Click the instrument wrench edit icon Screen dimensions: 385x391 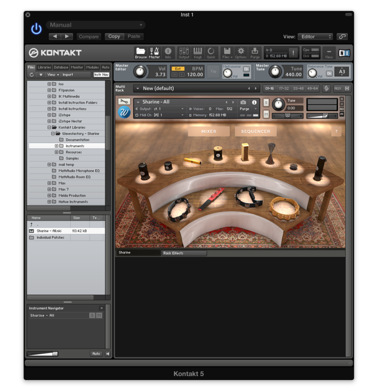(x=124, y=102)
